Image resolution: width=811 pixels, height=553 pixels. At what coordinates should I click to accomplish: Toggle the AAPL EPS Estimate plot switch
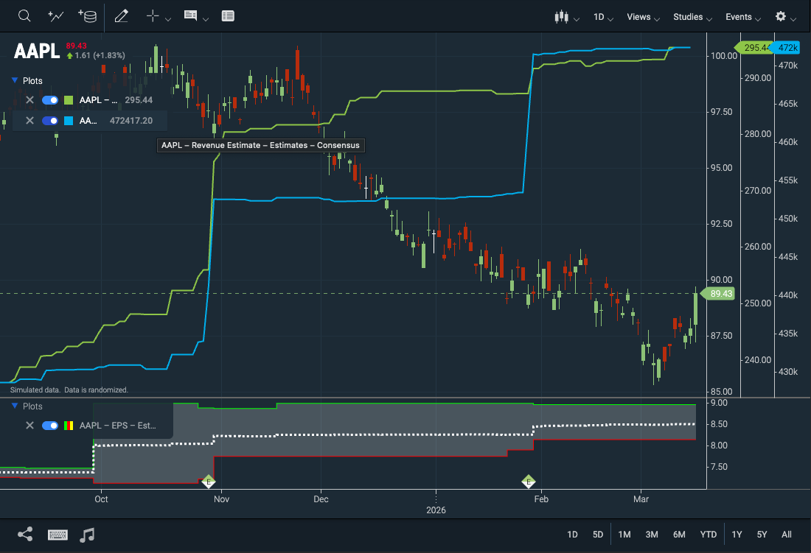pyautogui.click(x=50, y=426)
